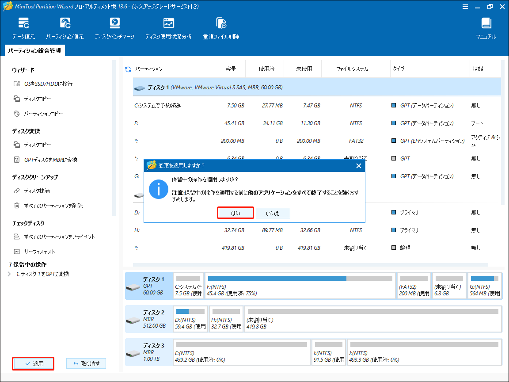Viewport: 509px width, 382px height.
Task: Expand pending operation ディスク 1 をGPTに変換
Action: [x=9, y=274]
